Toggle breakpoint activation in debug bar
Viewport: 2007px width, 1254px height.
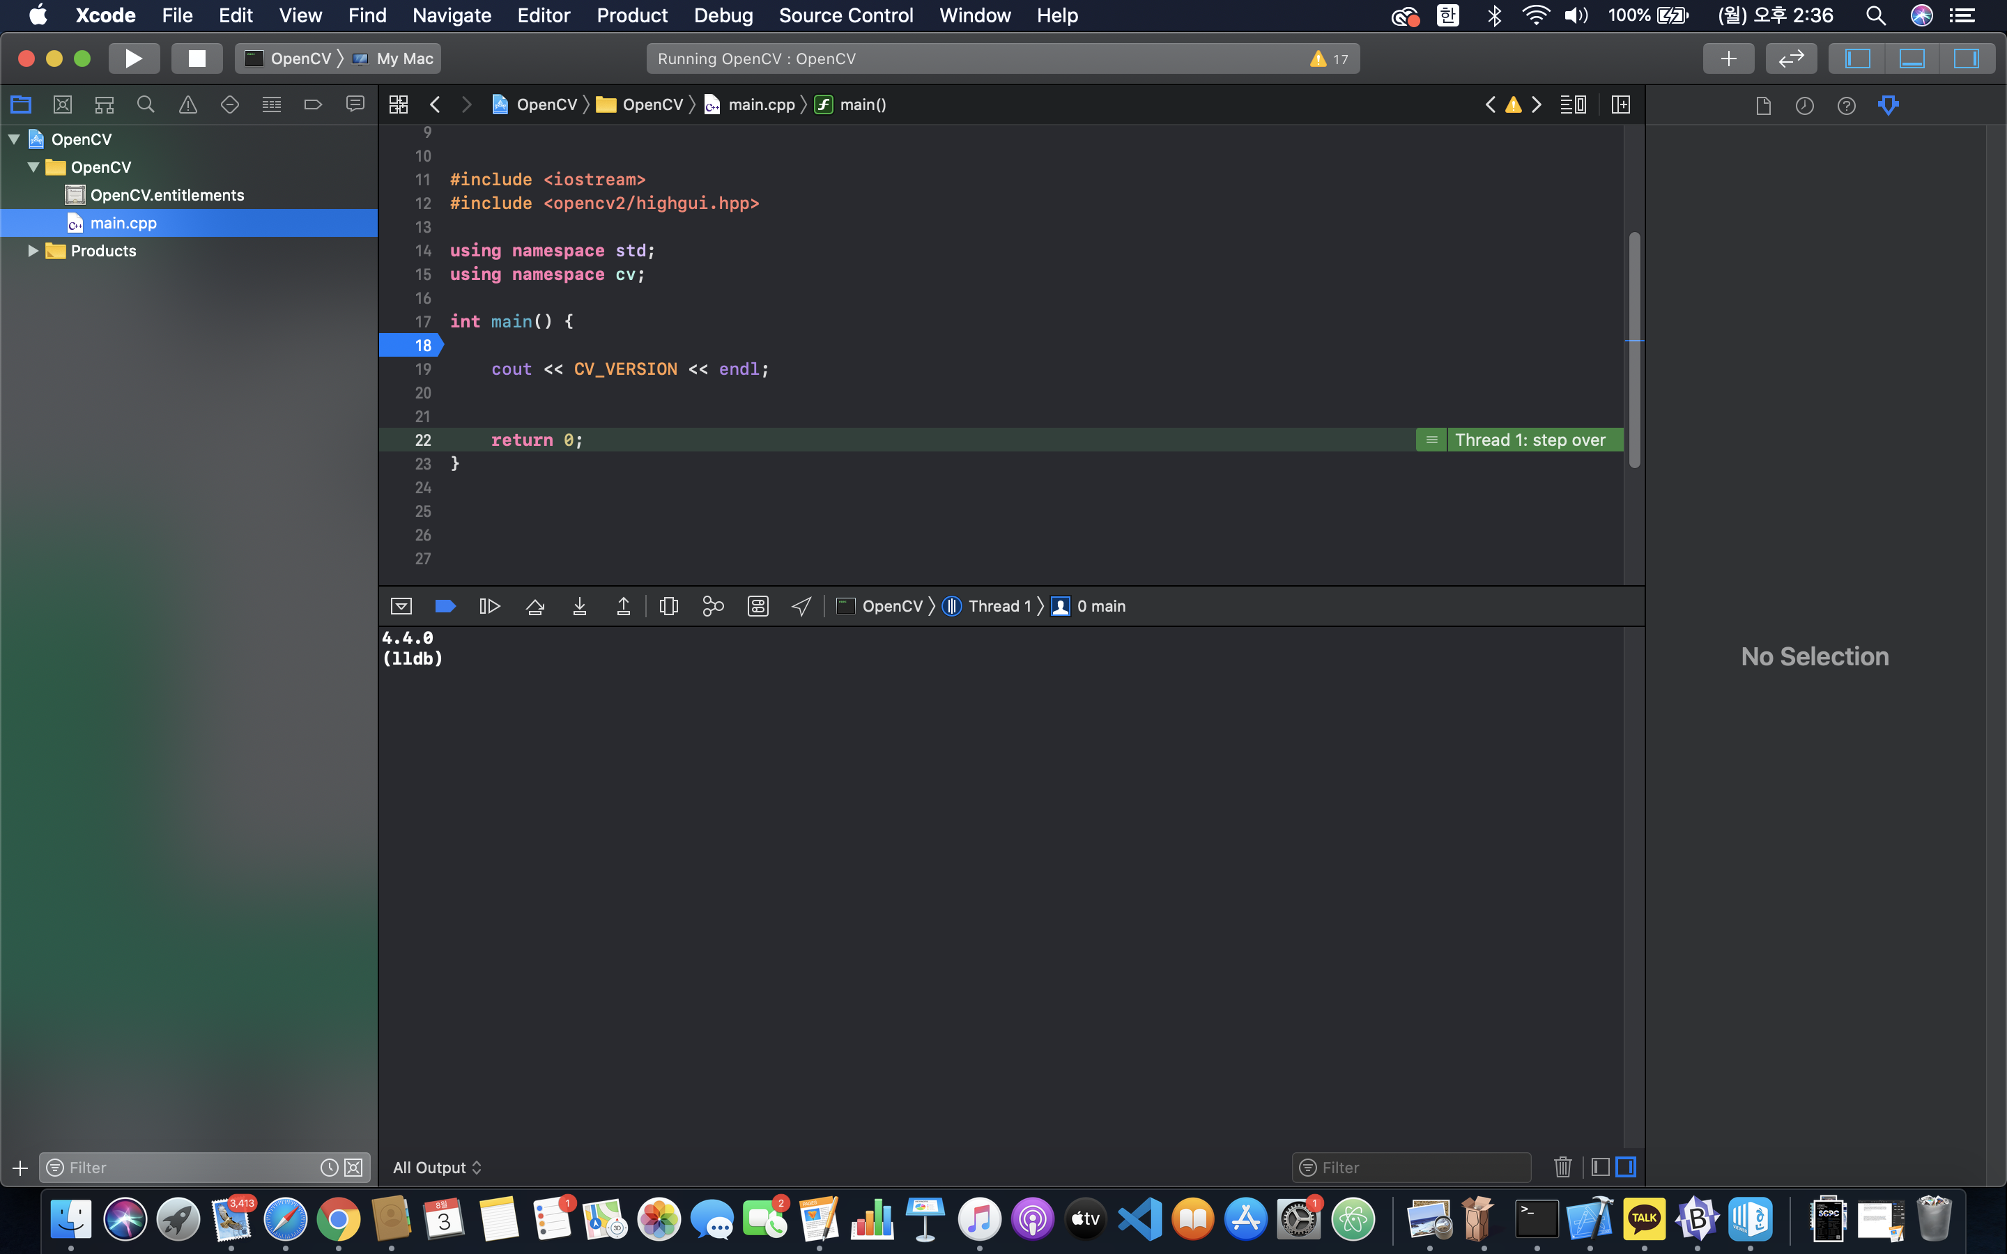click(445, 606)
